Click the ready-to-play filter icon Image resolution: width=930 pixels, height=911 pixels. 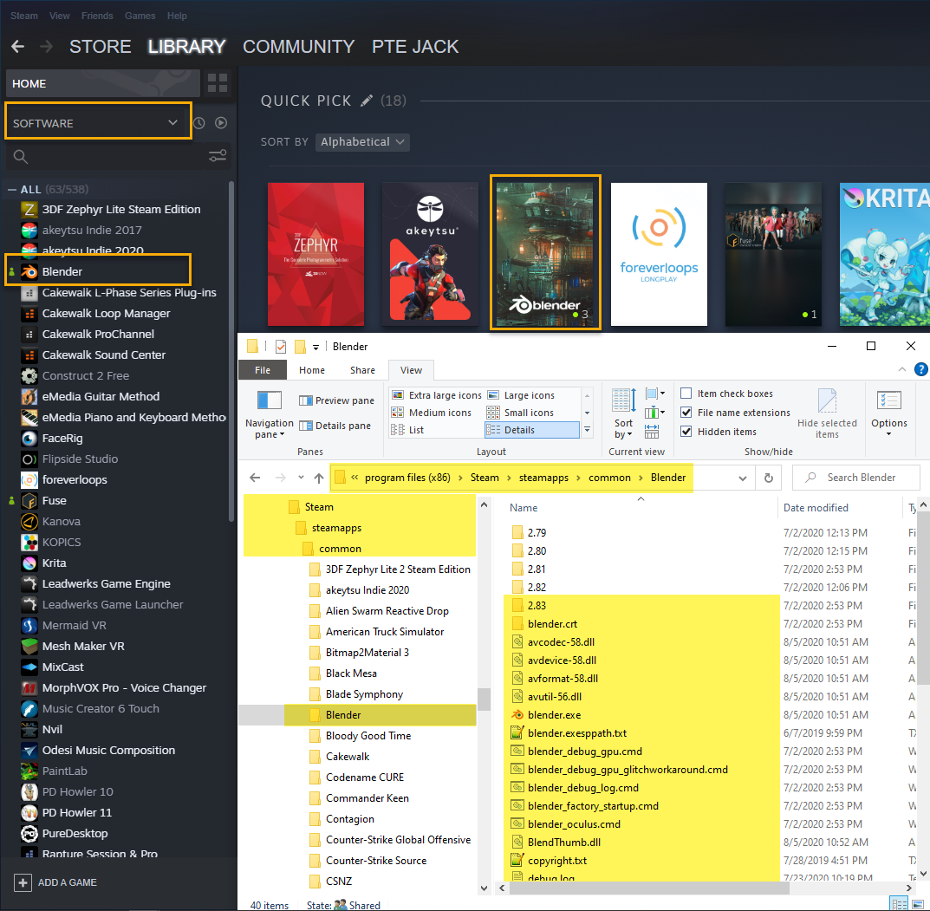(221, 123)
